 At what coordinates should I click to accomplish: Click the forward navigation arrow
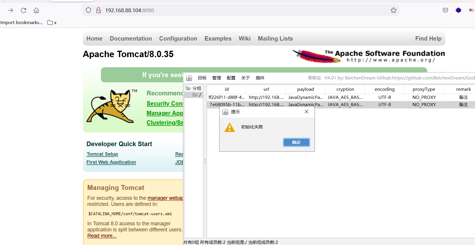[x=10, y=10]
